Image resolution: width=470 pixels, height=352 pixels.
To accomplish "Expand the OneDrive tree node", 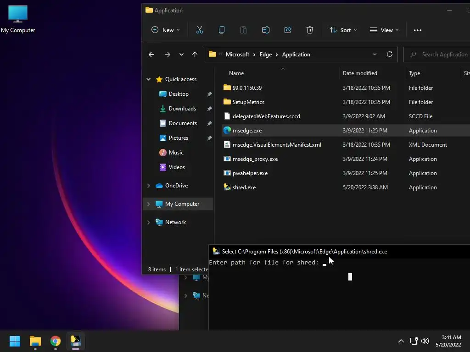I will click(x=148, y=186).
